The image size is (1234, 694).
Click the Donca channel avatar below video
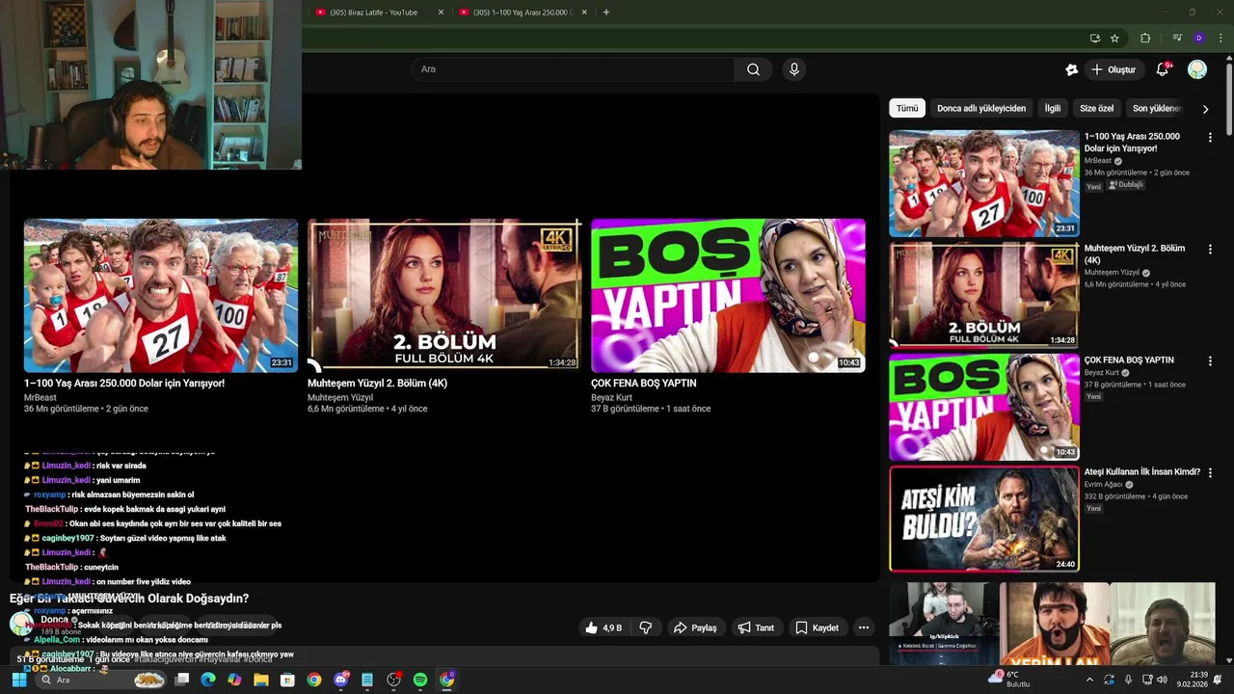pos(20,624)
